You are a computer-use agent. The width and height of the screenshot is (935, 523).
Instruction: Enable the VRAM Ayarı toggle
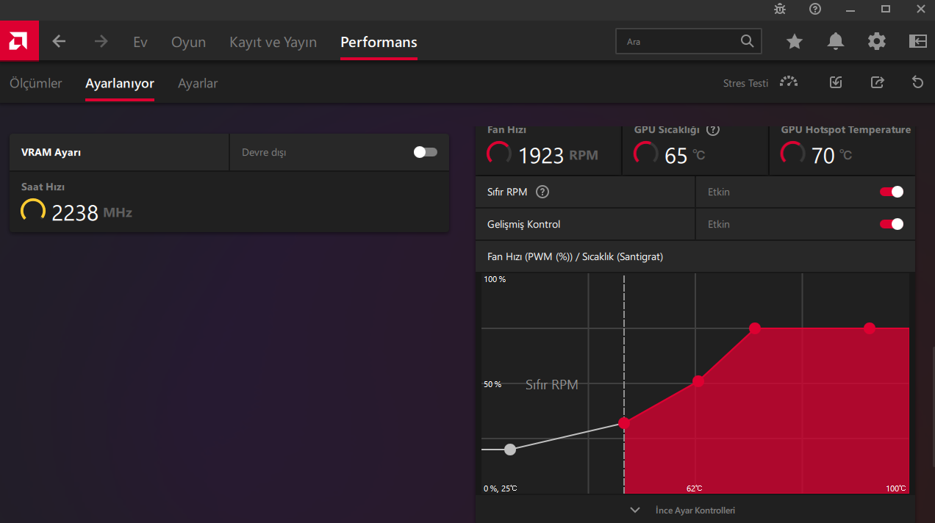[x=426, y=152]
